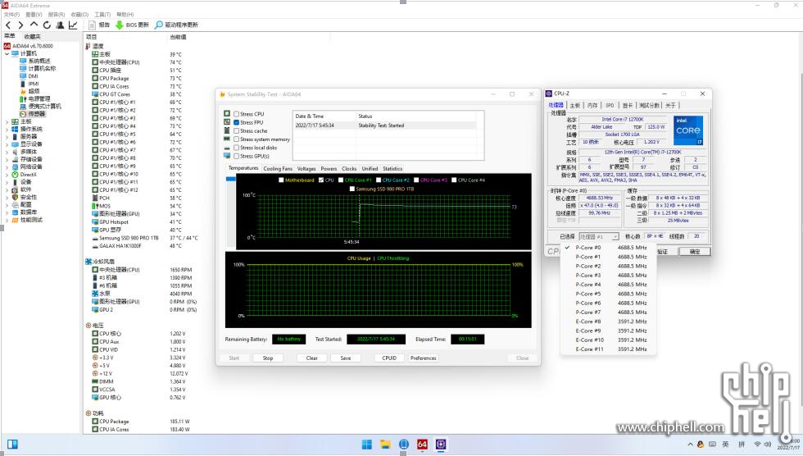Click the Save button in stability test
The width and height of the screenshot is (803, 456).
346,358
